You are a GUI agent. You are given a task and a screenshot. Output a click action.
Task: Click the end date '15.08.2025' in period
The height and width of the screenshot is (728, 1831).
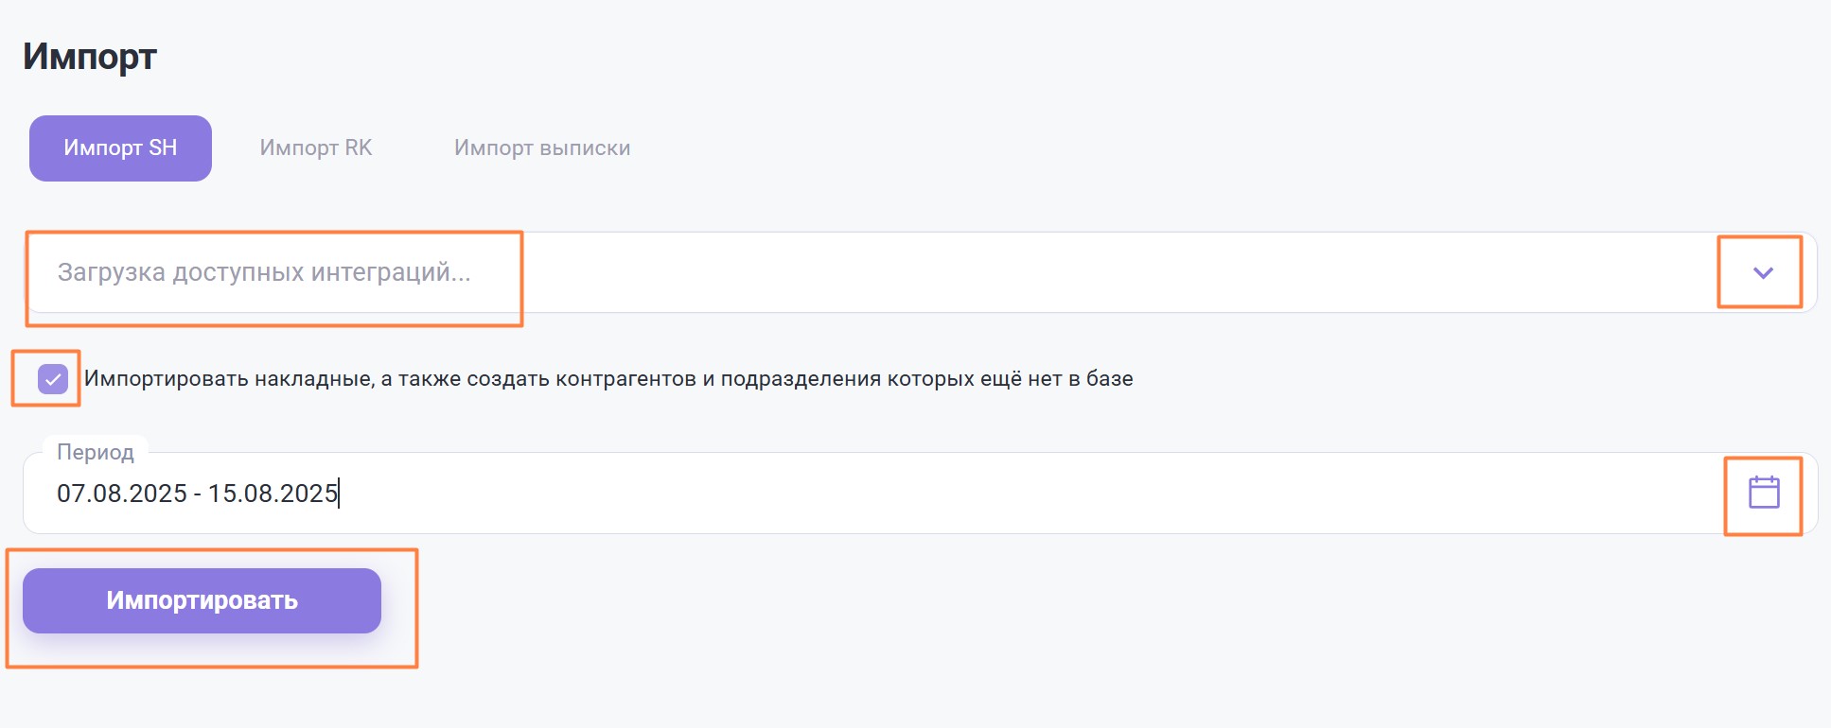pyautogui.click(x=273, y=494)
